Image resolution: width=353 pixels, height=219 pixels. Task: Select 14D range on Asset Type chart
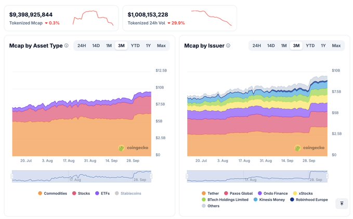pos(96,46)
